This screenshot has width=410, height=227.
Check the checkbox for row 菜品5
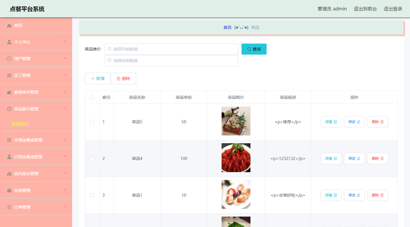[x=92, y=122]
